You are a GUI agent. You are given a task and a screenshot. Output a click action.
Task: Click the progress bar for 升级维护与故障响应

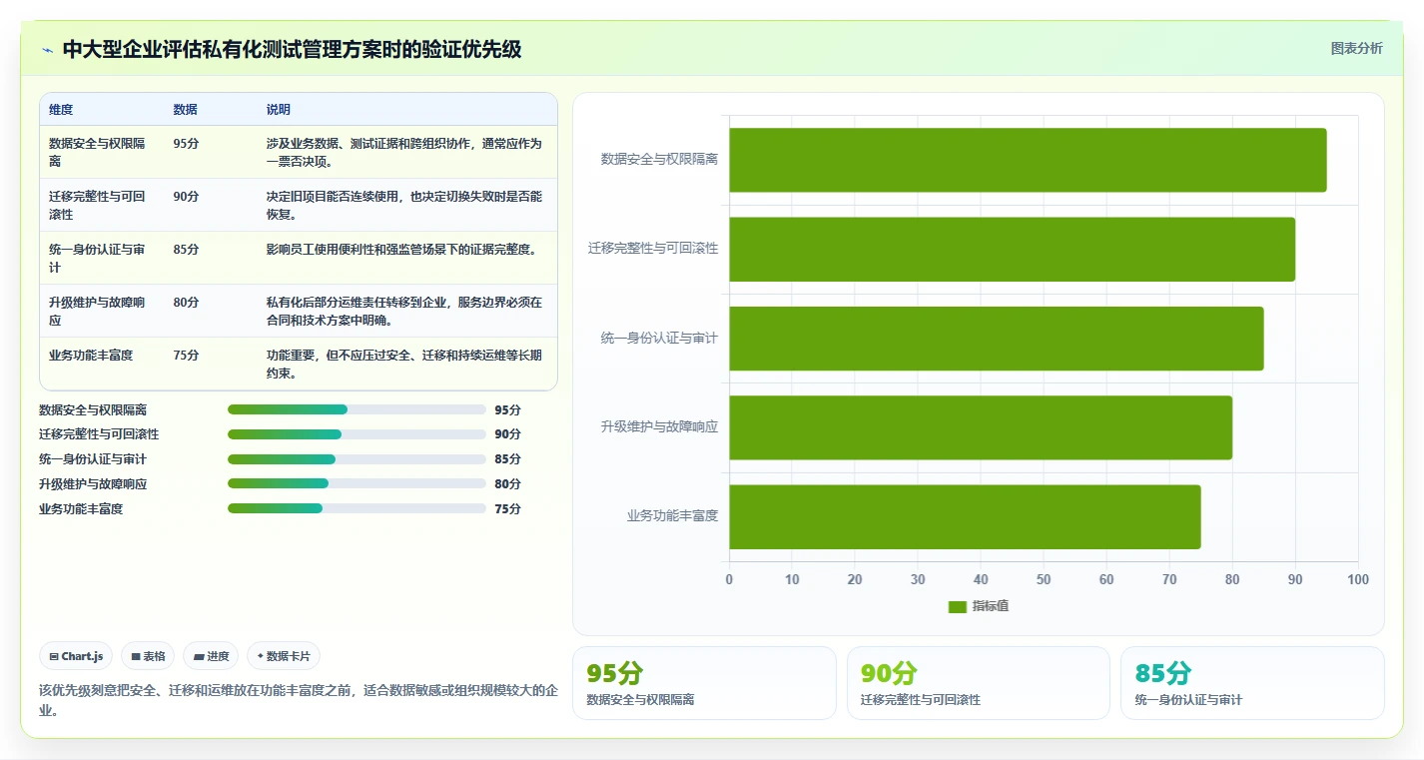point(356,483)
